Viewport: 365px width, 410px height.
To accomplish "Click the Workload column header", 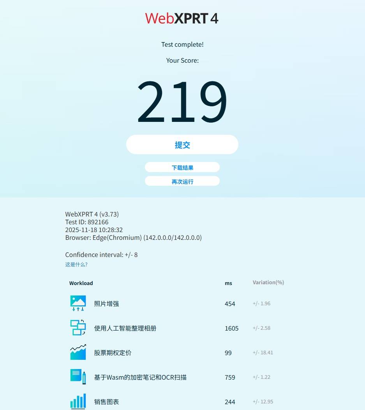I will 81,283.
